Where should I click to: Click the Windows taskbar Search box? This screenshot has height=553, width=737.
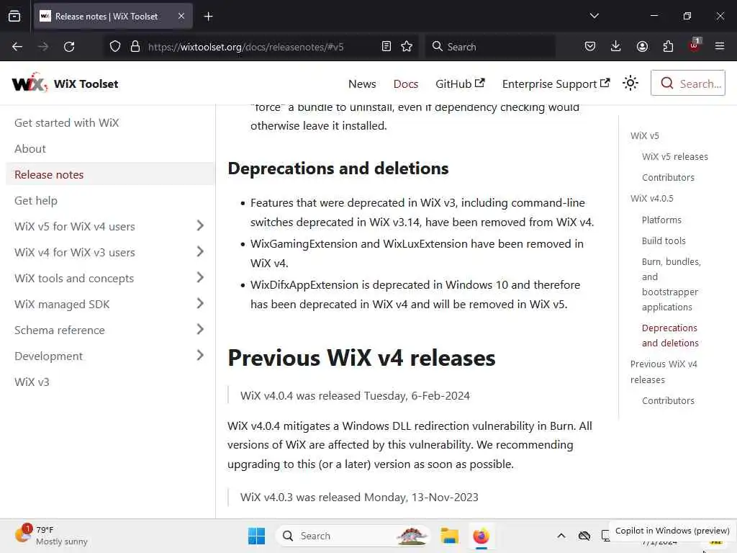tap(353, 536)
